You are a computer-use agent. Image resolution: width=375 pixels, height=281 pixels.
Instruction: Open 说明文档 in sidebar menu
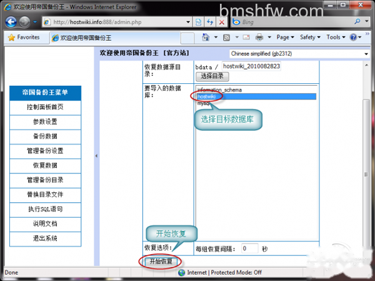pyautogui.click(x=45, y=223)
